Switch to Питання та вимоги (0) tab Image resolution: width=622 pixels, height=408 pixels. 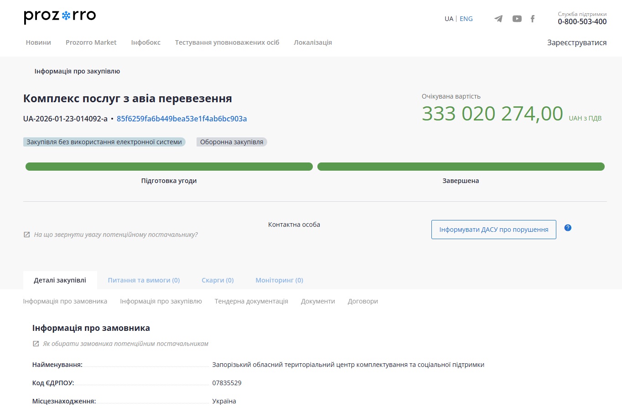click(144, 280)
